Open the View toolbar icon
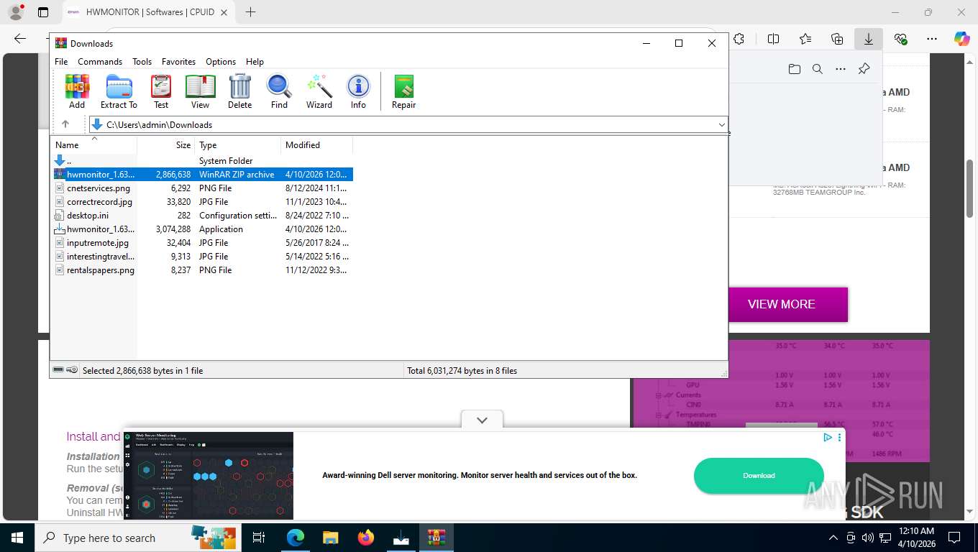 click(201, 91)
